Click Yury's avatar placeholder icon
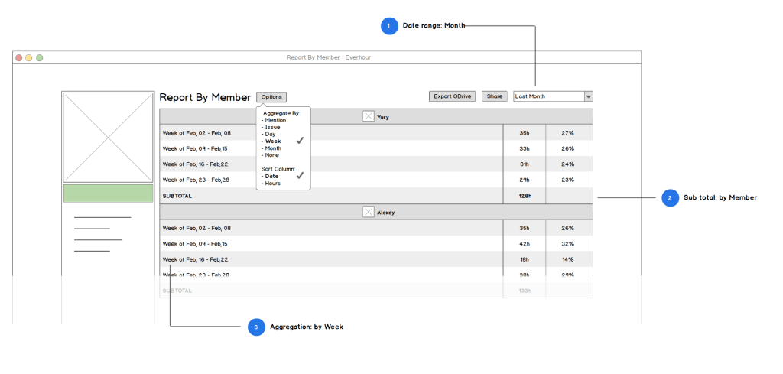The image size is (783, 374). pyautogui.click(x=369, y=116)
